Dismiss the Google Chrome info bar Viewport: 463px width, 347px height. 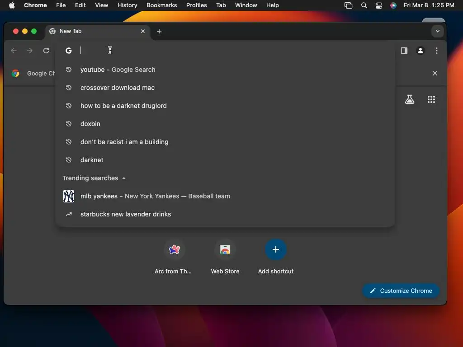point(435,73)
